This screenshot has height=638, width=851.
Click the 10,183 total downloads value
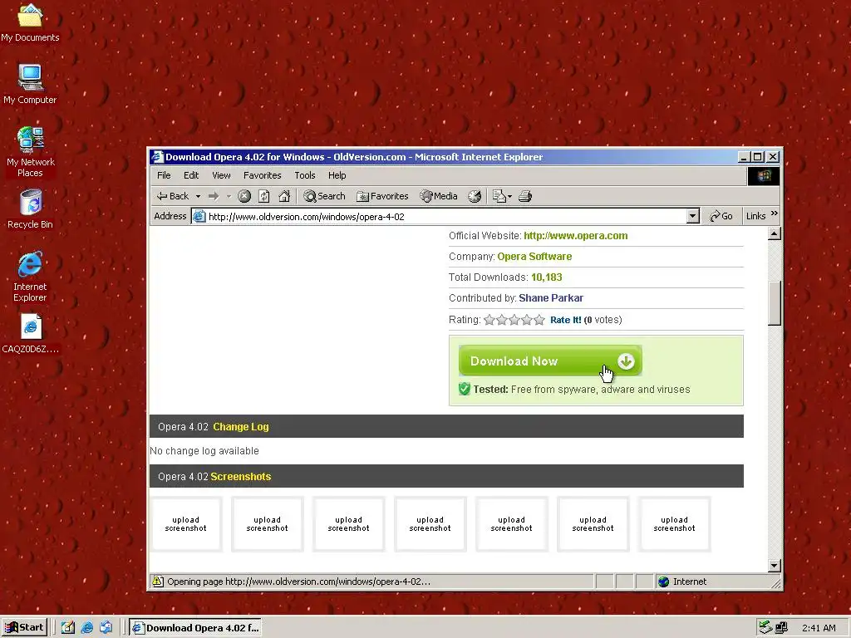click(547, 277)
